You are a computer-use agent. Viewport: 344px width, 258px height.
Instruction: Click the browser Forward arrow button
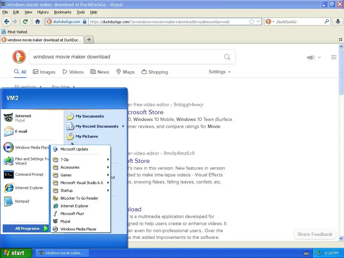(x=15, y=21)
